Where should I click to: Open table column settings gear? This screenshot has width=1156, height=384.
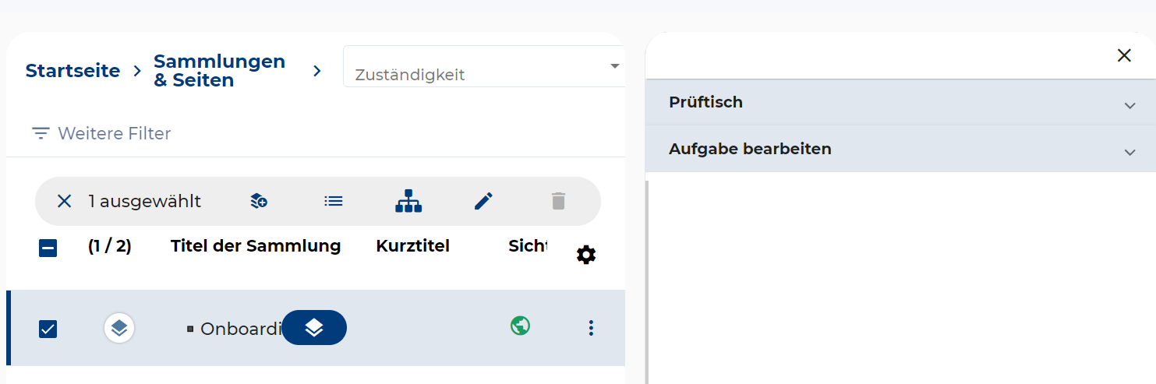tap(586, 255)
